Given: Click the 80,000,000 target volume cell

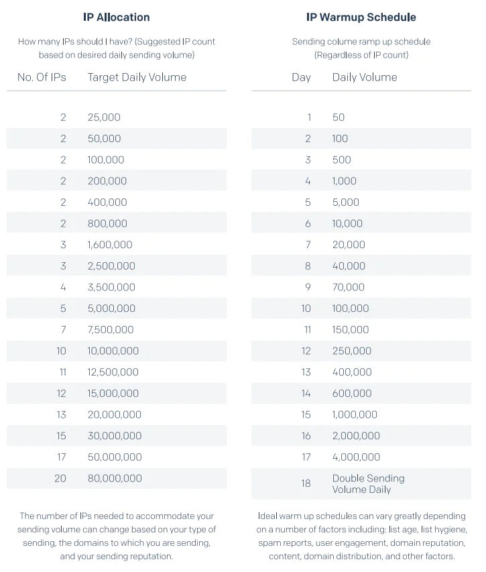Looking at the screenshot, I should 115,478.
